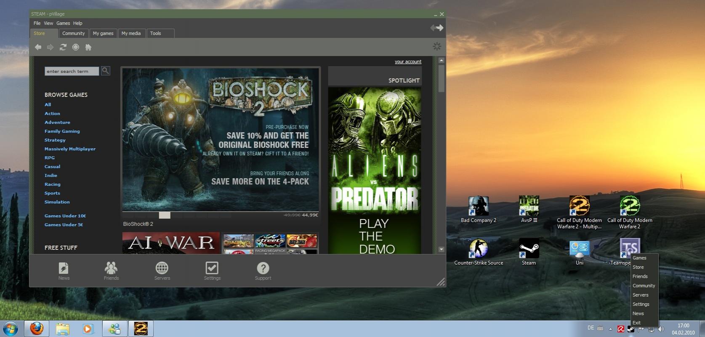This screenshot has width=705, height=337.
Task: Choose Games in the tray context menu
Action: [644, 258]
